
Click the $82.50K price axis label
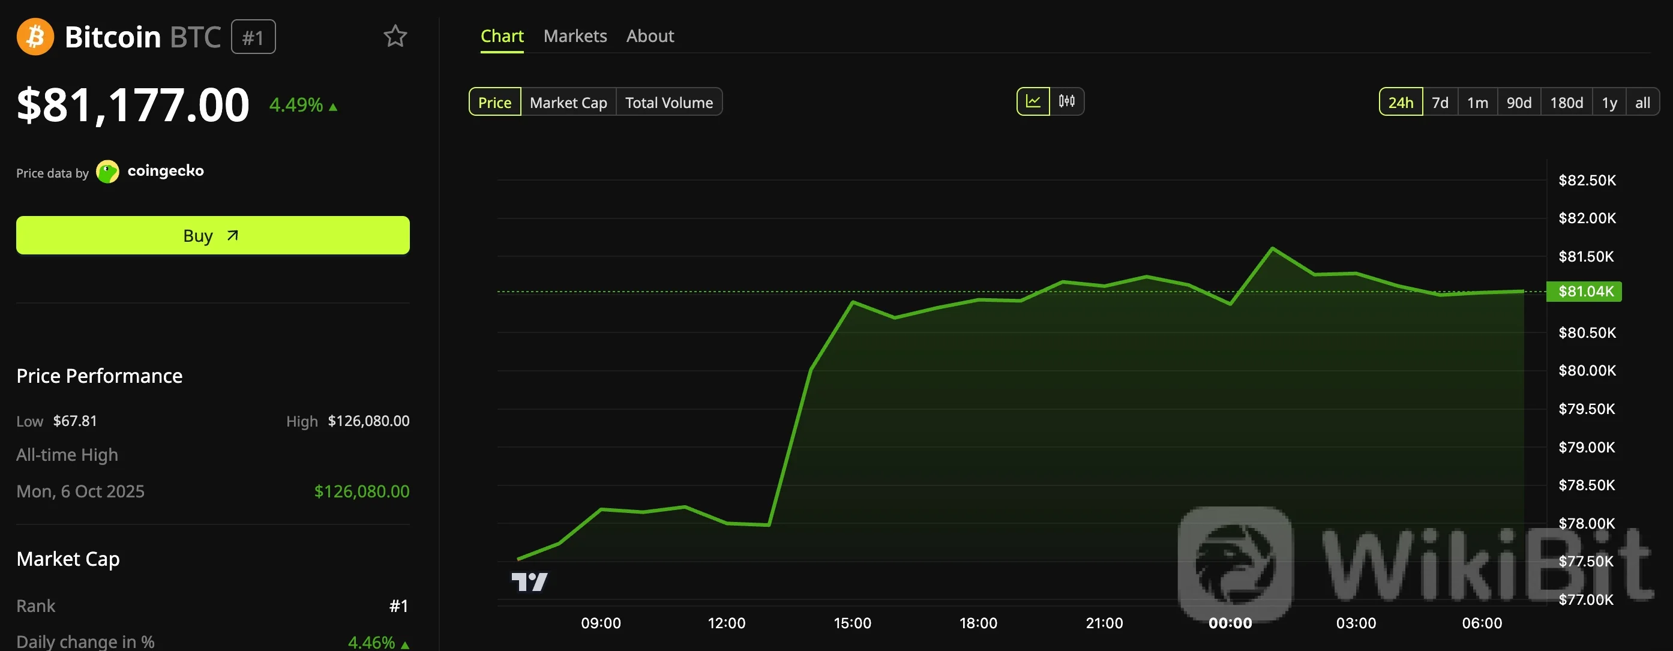(1587, 180)
